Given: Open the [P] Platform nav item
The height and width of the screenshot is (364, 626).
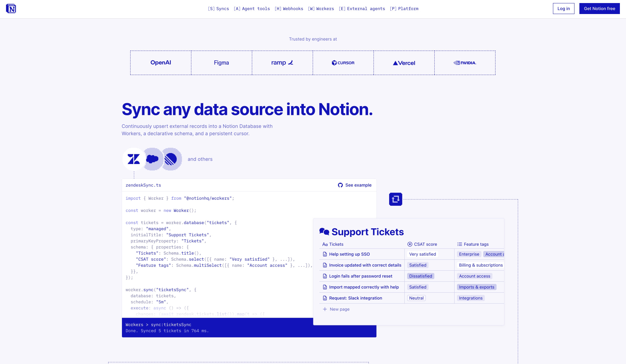Looking at the screenshot, I should [404, 9].
